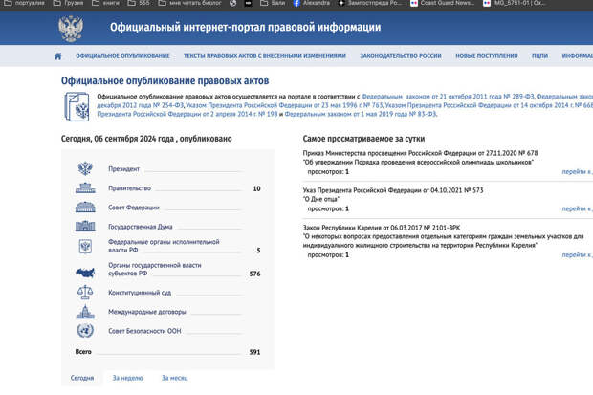The image size is (593, 395).
Task: Open the ПЦПИ menu item
Action: [x=539, y=56]
